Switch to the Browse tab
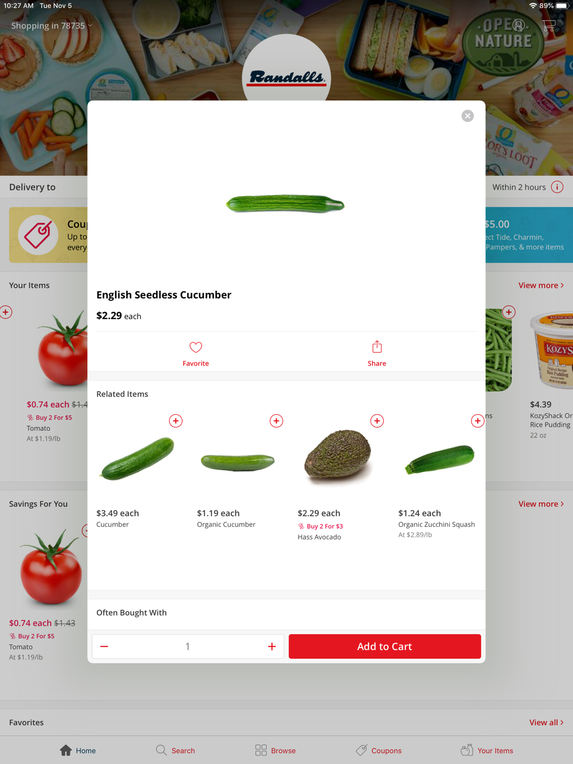Screen dimensions: 573x764 point(276,750)
